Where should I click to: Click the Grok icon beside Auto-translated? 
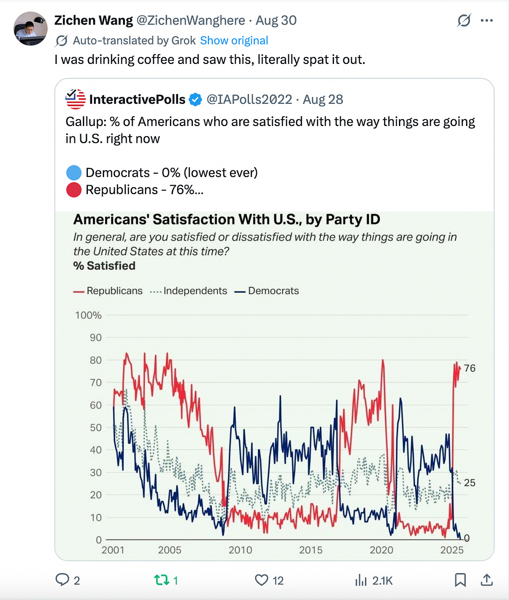pos(61,41)
